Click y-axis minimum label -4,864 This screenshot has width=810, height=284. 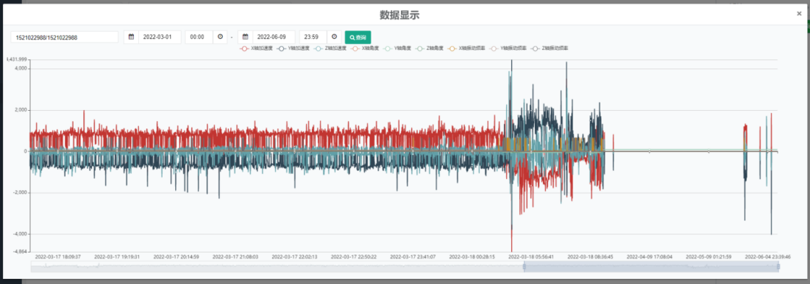[x=20, y=252]
